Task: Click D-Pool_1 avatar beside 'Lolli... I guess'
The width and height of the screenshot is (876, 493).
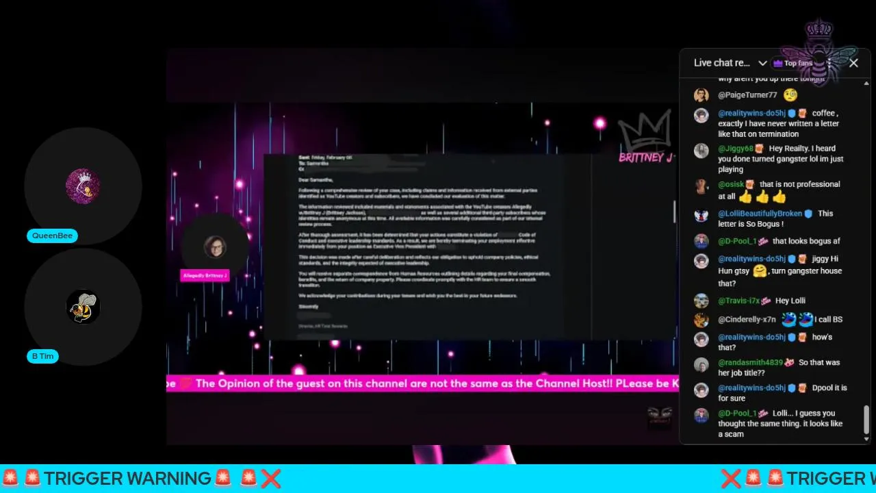Action: (701, 415)
